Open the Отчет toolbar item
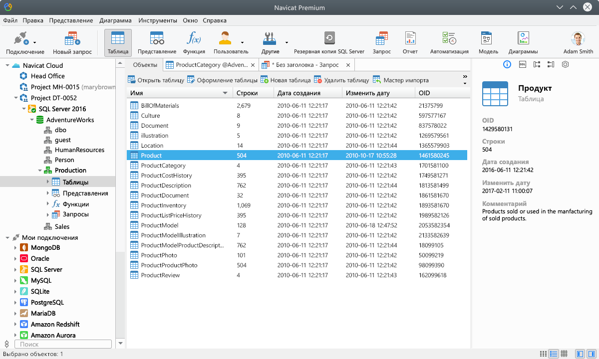This screenshot has height=359, width=599. pyautogui.click(x=410, y=43)
